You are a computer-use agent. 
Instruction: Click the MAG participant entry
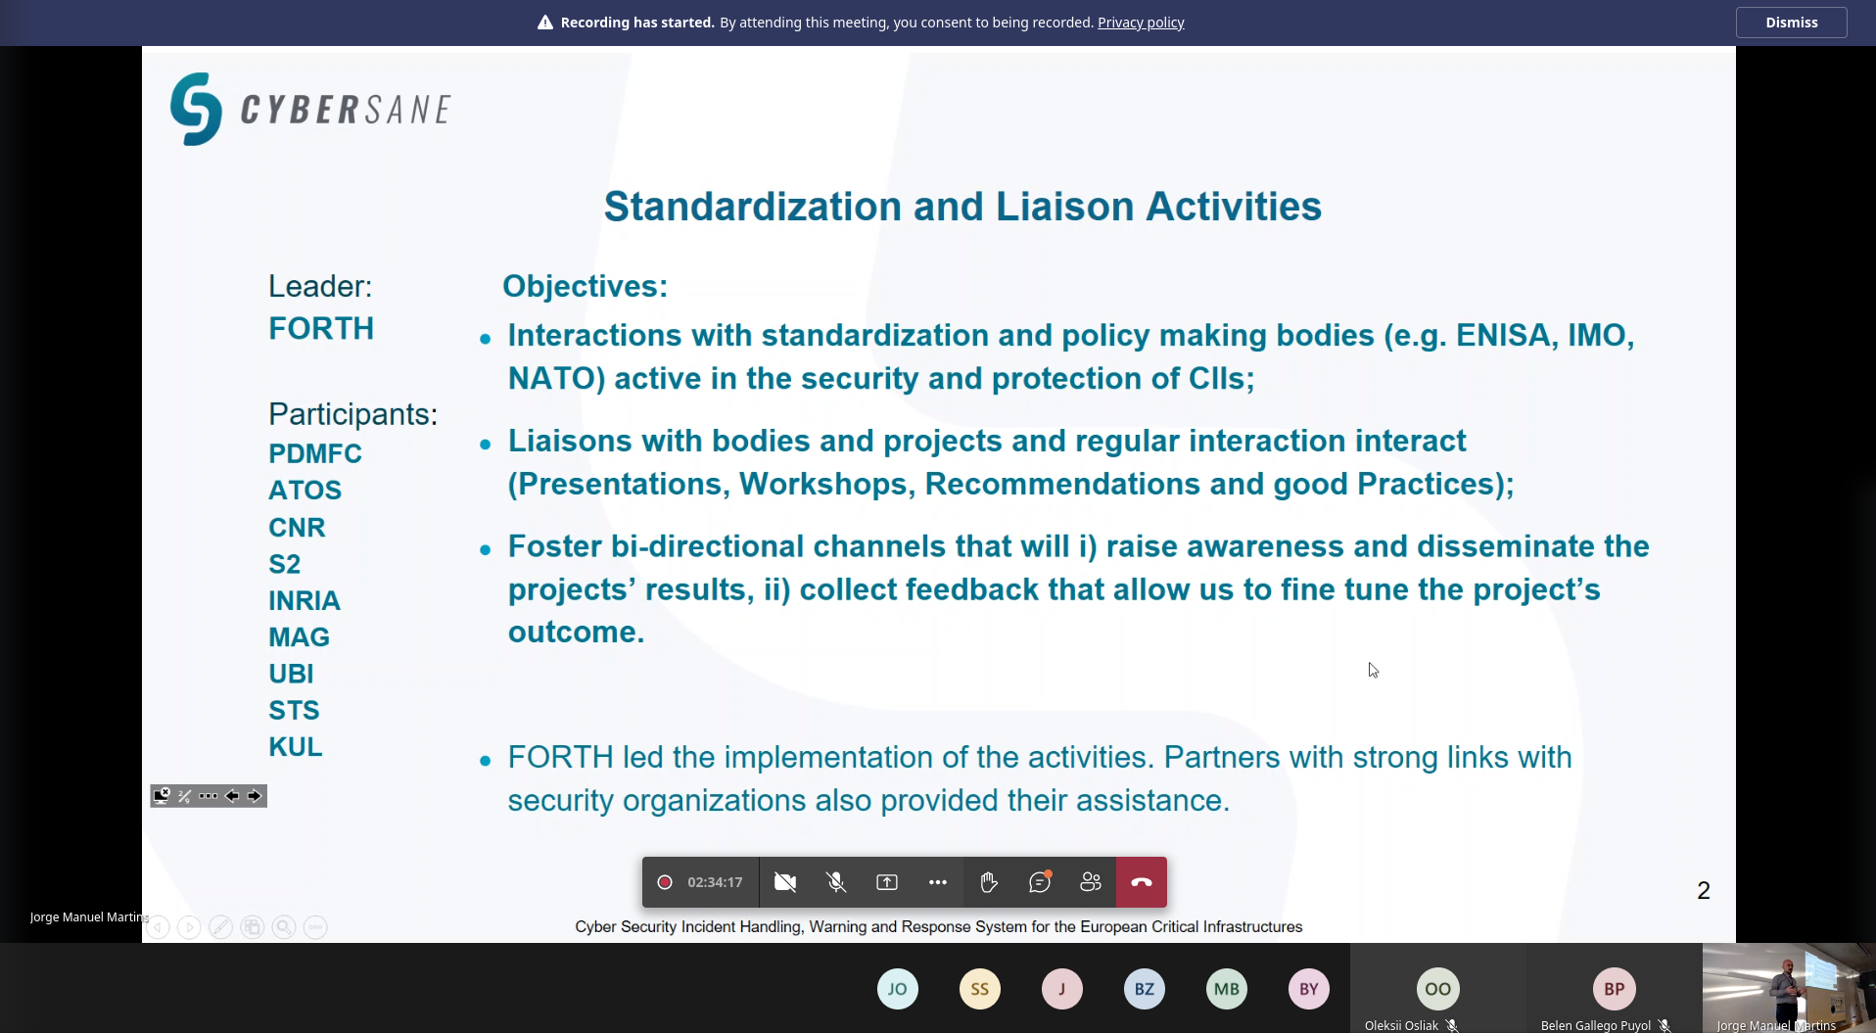coord(299,637)
